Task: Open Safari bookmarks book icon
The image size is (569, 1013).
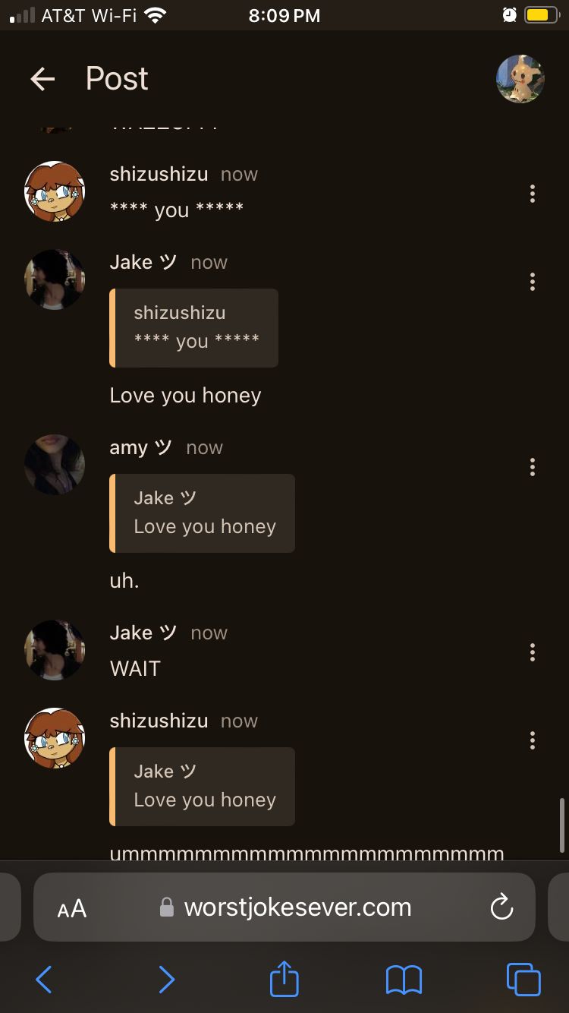Action: 404,980
